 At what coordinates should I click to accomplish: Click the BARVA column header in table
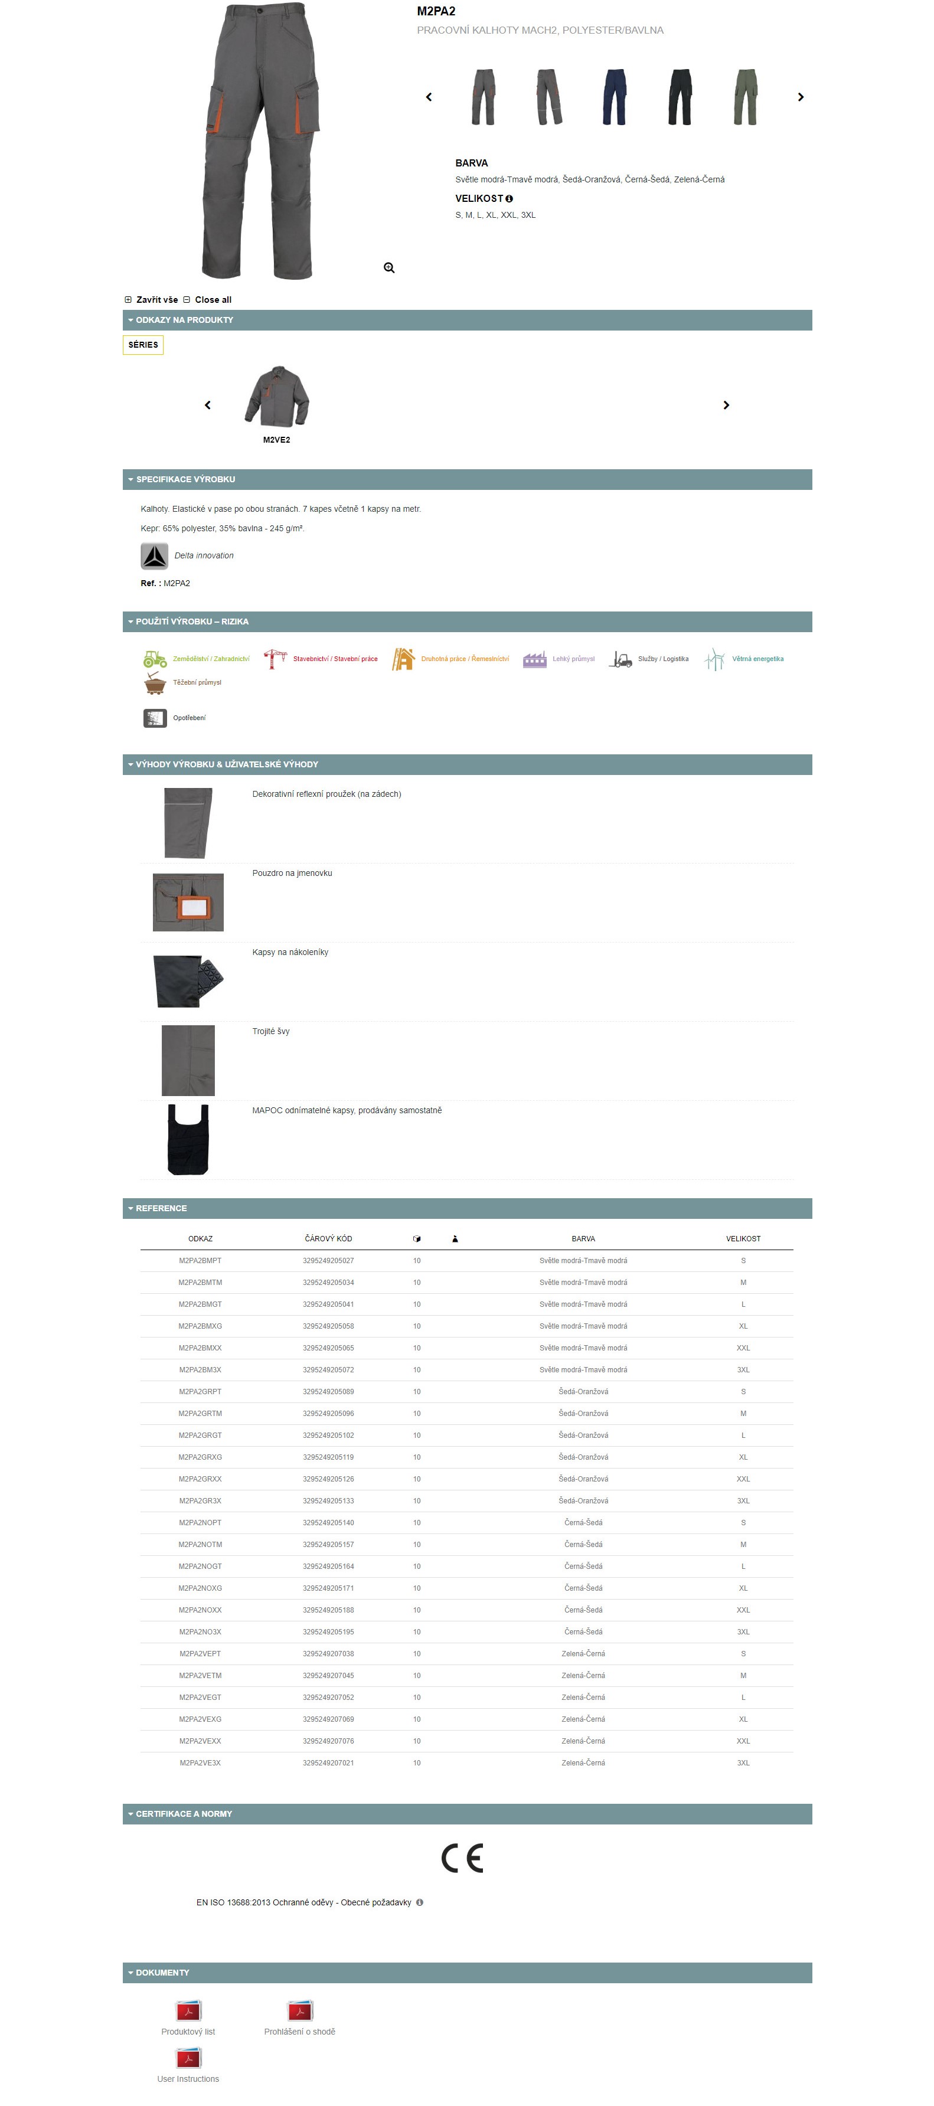pos(583,1238)
